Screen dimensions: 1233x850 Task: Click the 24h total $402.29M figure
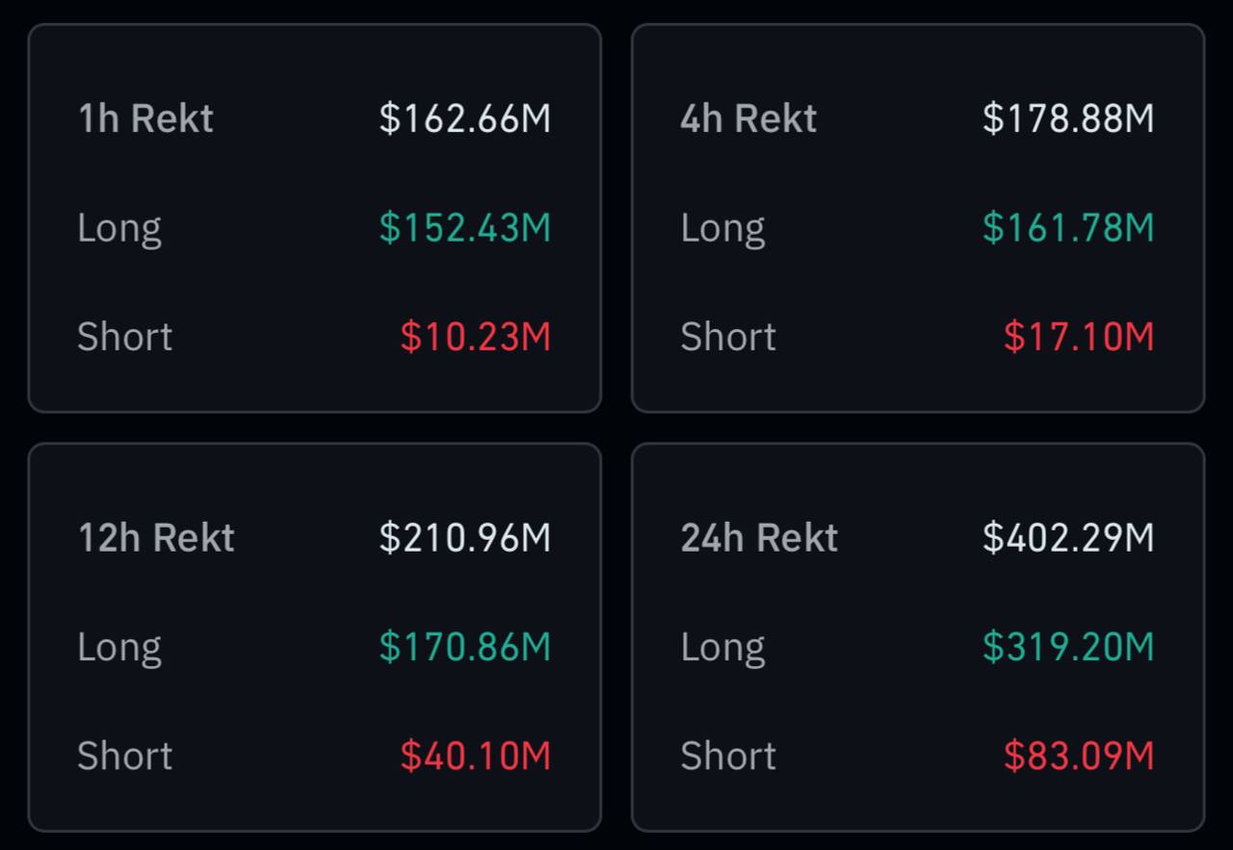[1067, 537]
